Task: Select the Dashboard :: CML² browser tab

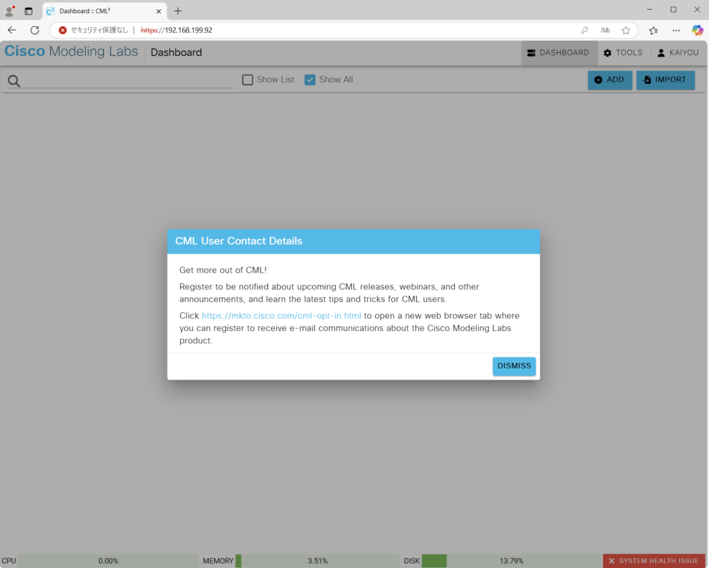Action: tap(105, 11)
